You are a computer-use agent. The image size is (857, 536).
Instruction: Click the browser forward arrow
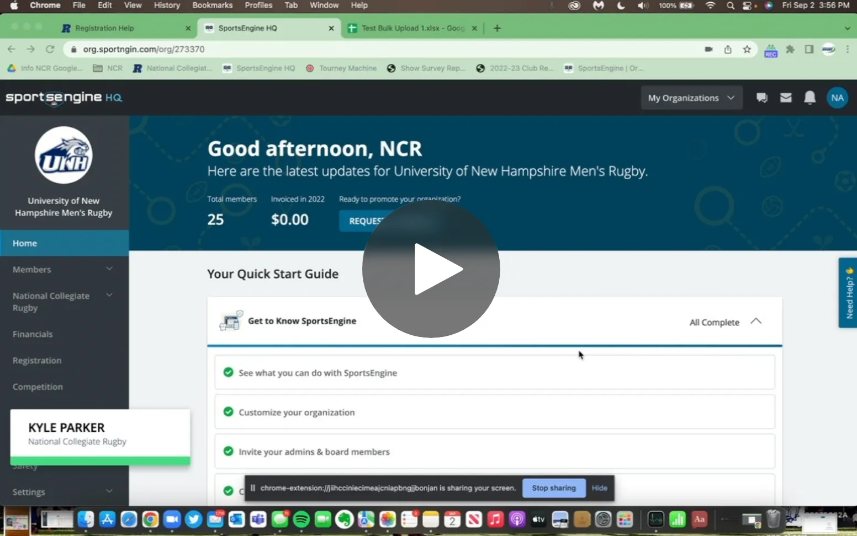point(31,49)
